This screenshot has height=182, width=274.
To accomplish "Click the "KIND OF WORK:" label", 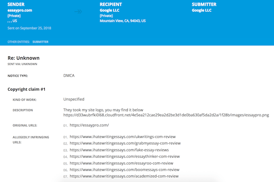I will pyautogui.click(x=25, y=100).
